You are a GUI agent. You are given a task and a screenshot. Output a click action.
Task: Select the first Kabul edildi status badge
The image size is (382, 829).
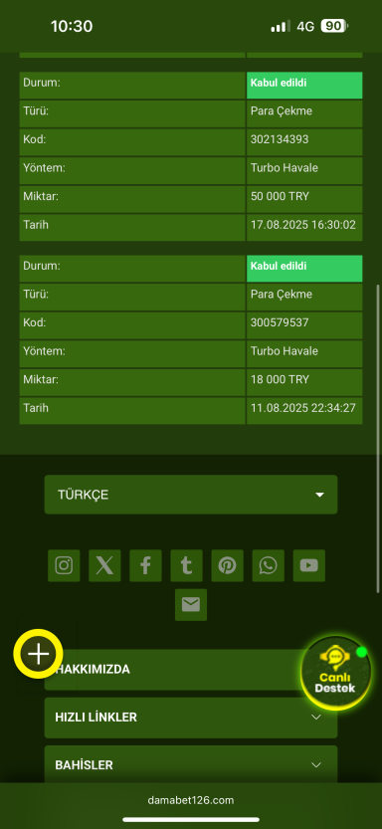pyautogui.click(x=304, y=86)
